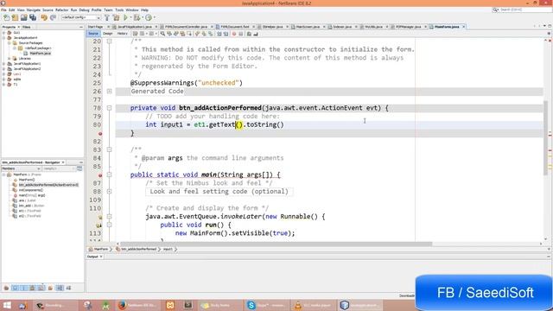The height and width of the screenshot is (311, 553).
Task: Click the Find Selection magnifier icon in editor toolbar
Action: pos(162,34)
